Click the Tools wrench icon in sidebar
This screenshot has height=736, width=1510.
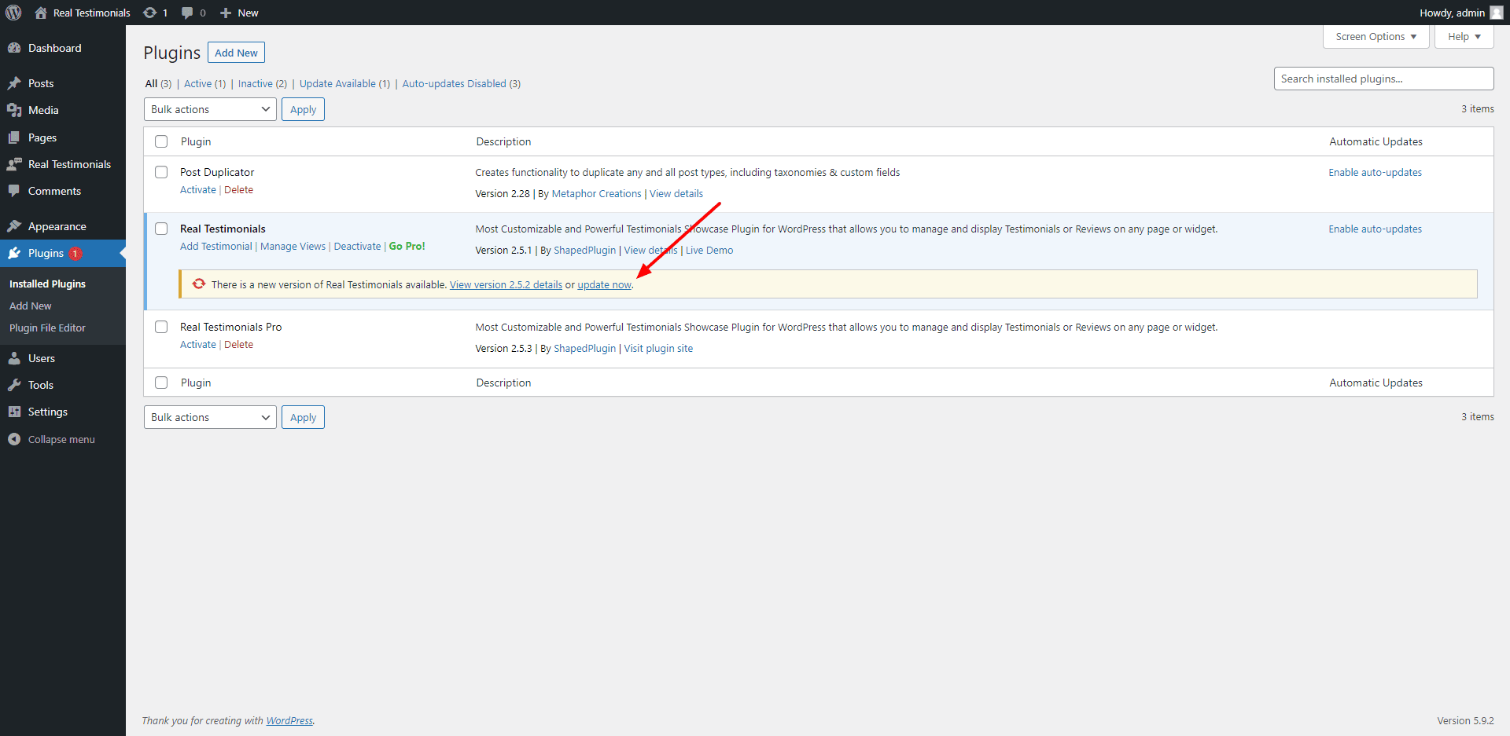pos(14,385)
